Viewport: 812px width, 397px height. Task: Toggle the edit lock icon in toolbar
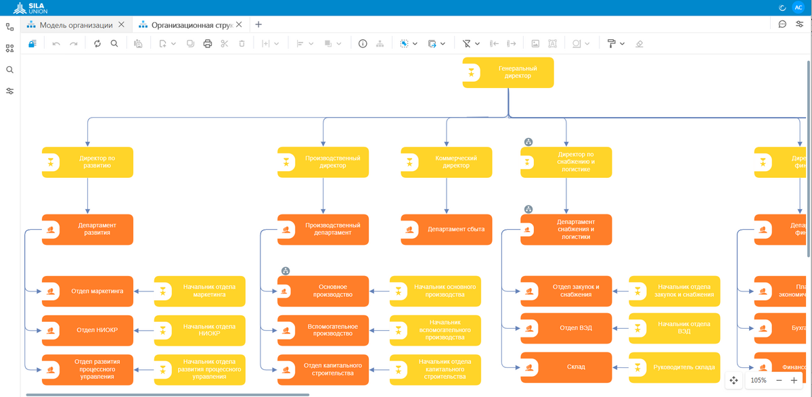(x=32, y=43)
